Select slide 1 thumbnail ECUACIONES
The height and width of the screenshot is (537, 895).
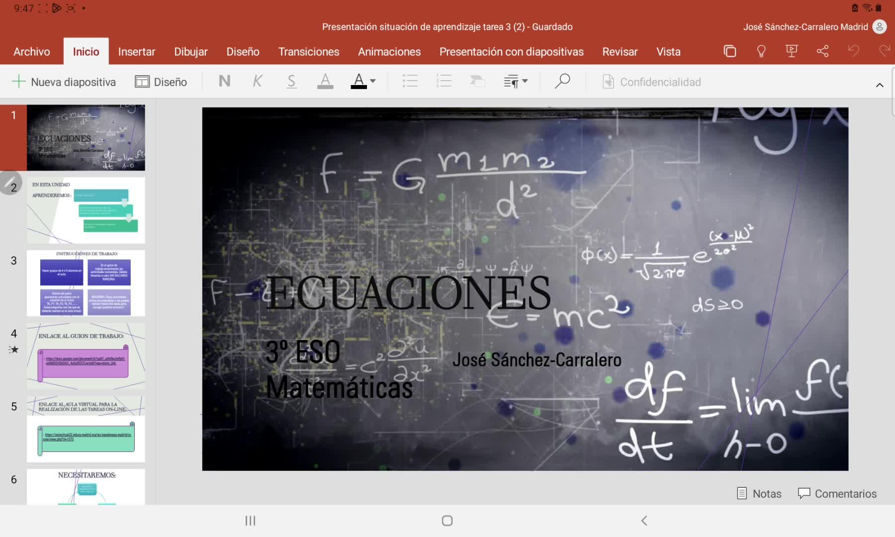coord(86,138)
